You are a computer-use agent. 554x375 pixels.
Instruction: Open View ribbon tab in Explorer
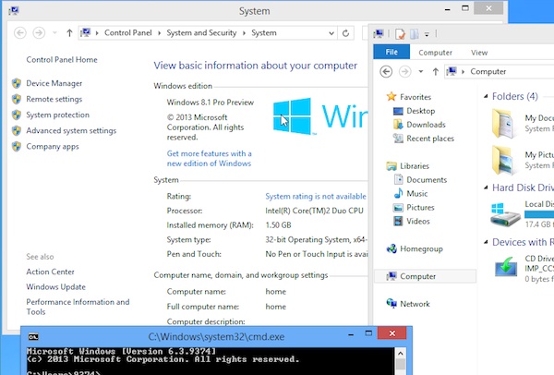[x=479, y=53]
